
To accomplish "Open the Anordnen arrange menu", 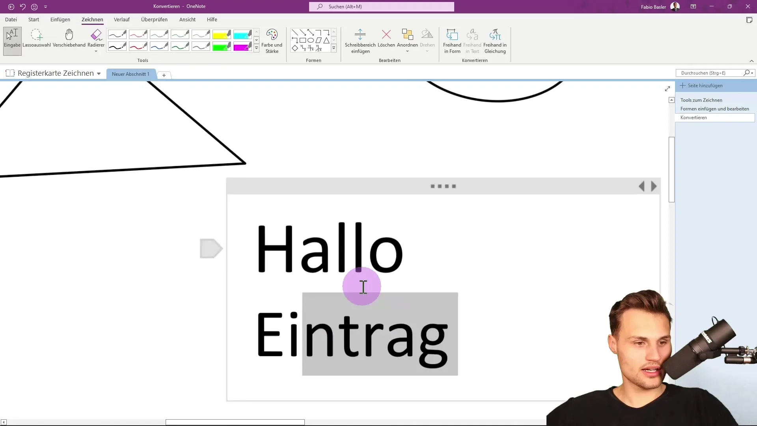I will point(407,41).
